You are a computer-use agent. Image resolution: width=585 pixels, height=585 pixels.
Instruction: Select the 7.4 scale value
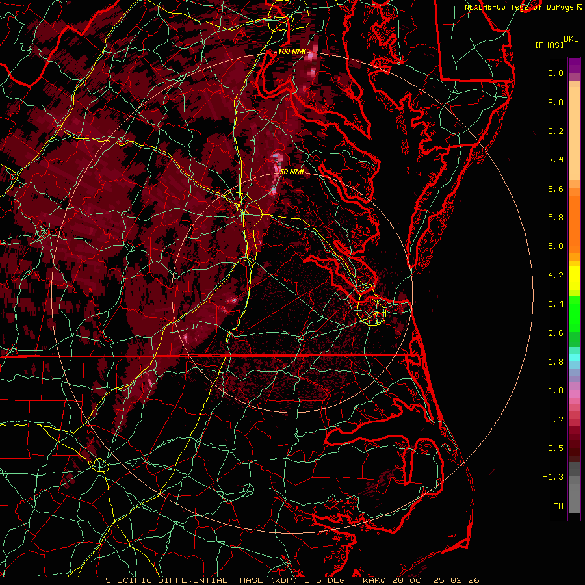pos(556,160)
